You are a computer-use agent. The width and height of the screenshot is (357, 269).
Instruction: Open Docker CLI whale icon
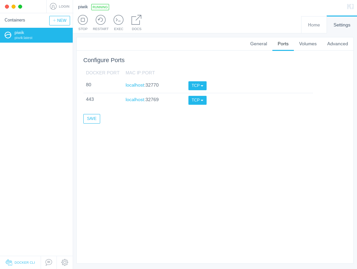[x=9, y=262]
